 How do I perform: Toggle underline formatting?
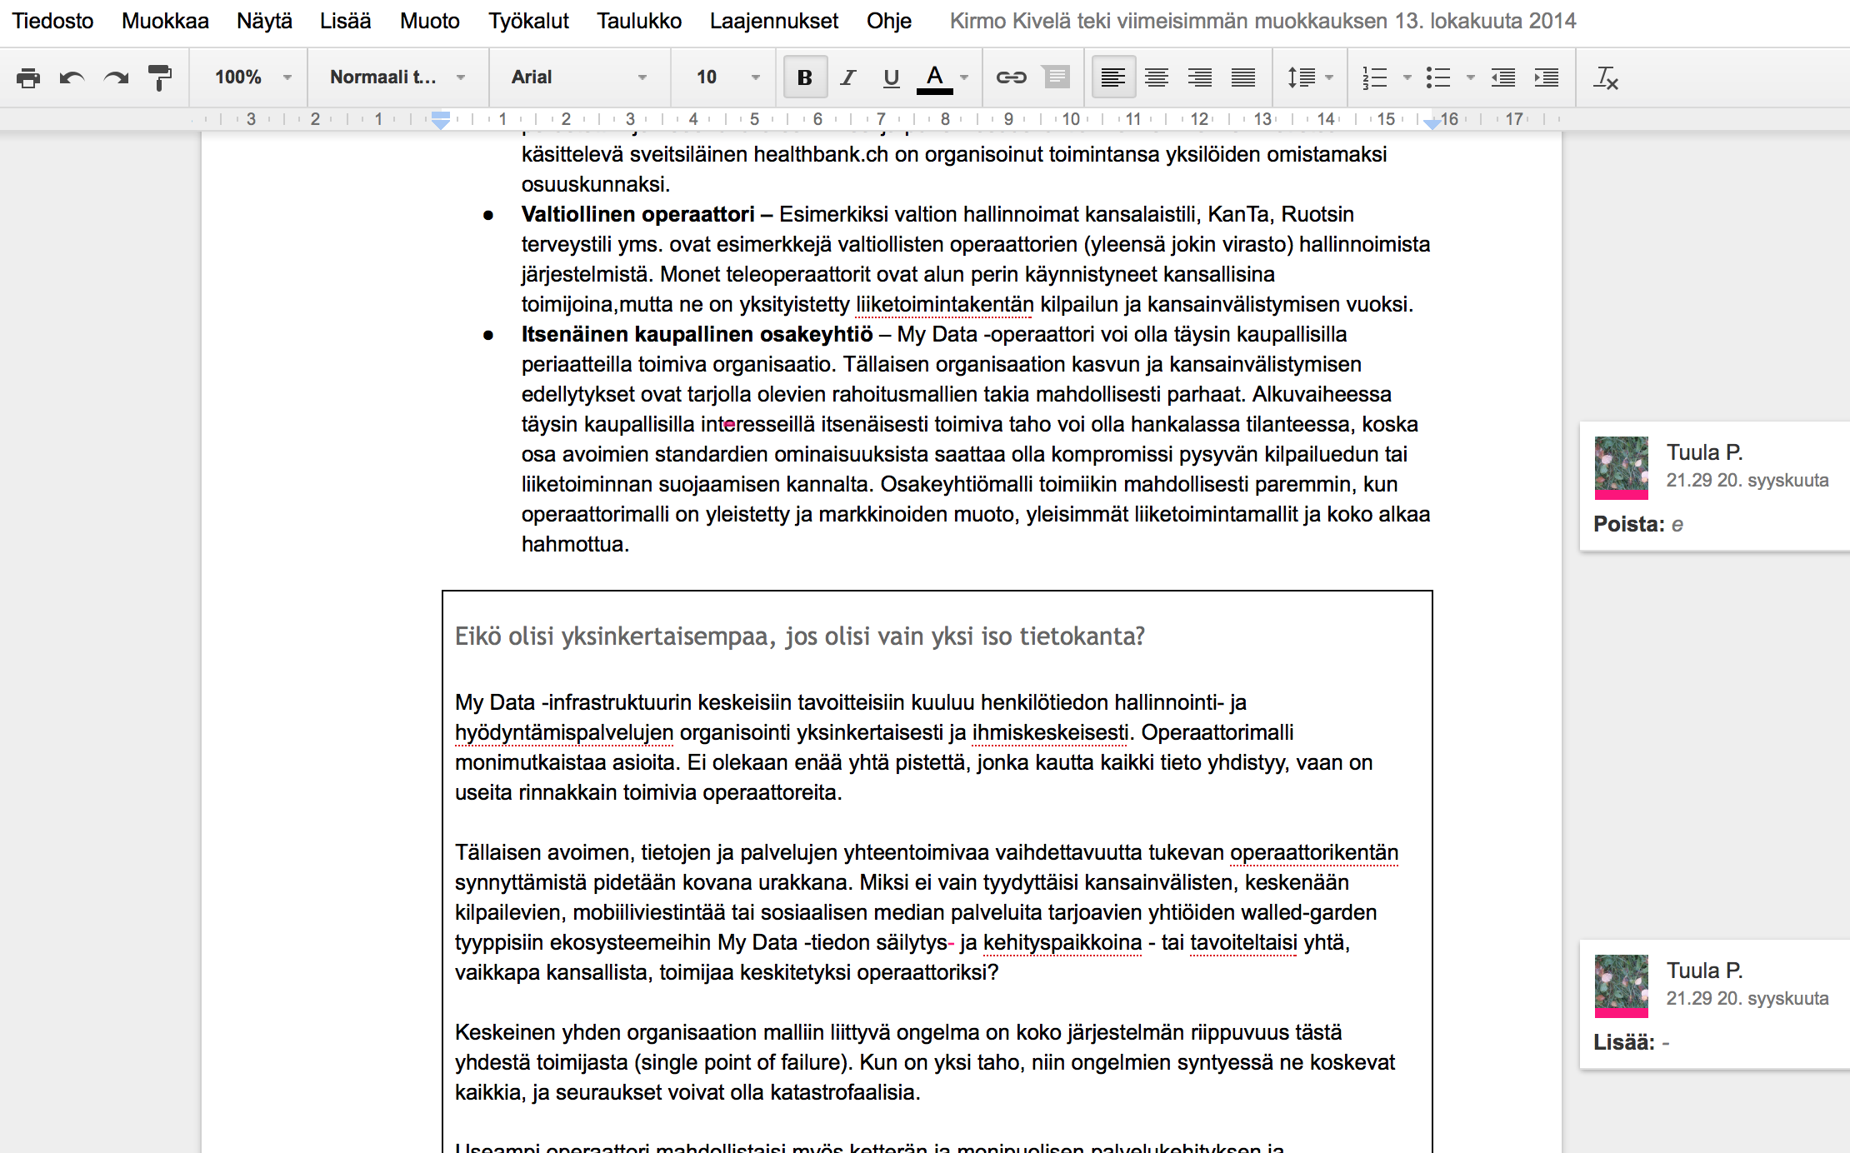click(x=891, y=77)
